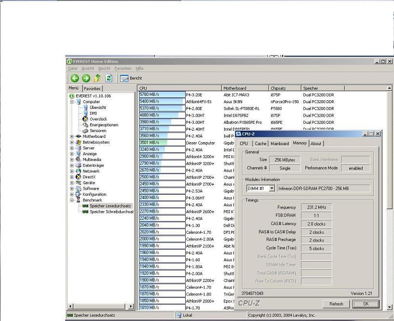
Task: Sort by the Speicher column header
Action: (x=323, y=88)
